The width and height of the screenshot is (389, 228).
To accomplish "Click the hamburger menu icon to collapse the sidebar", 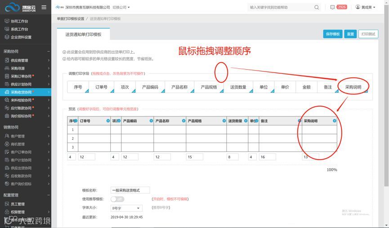I will tap(44, 7).
